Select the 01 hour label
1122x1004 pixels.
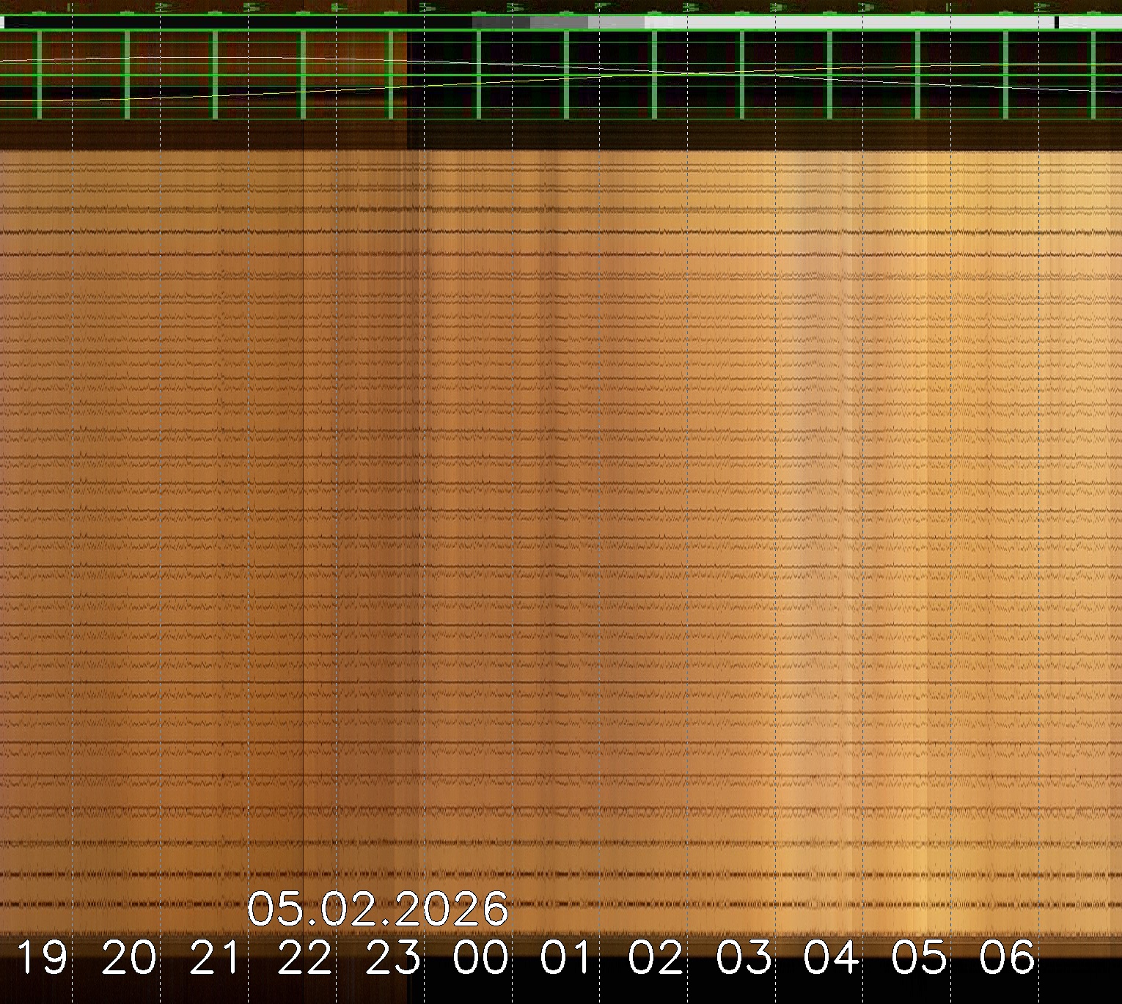[x=566, y=958]
